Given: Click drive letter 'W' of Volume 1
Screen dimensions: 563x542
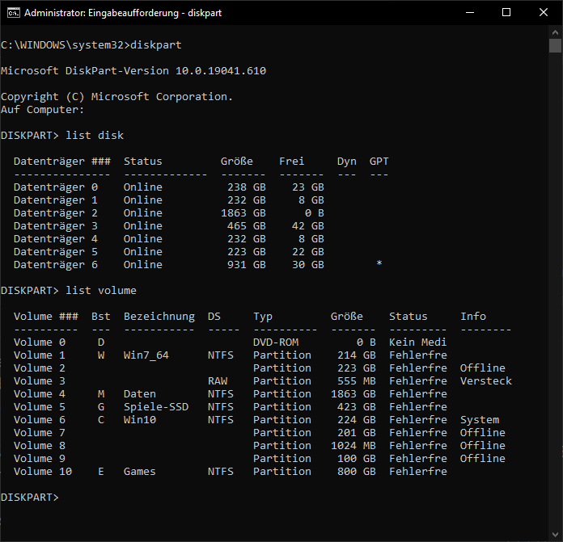Looking at the screenshot, I should [x=101, y=355].
